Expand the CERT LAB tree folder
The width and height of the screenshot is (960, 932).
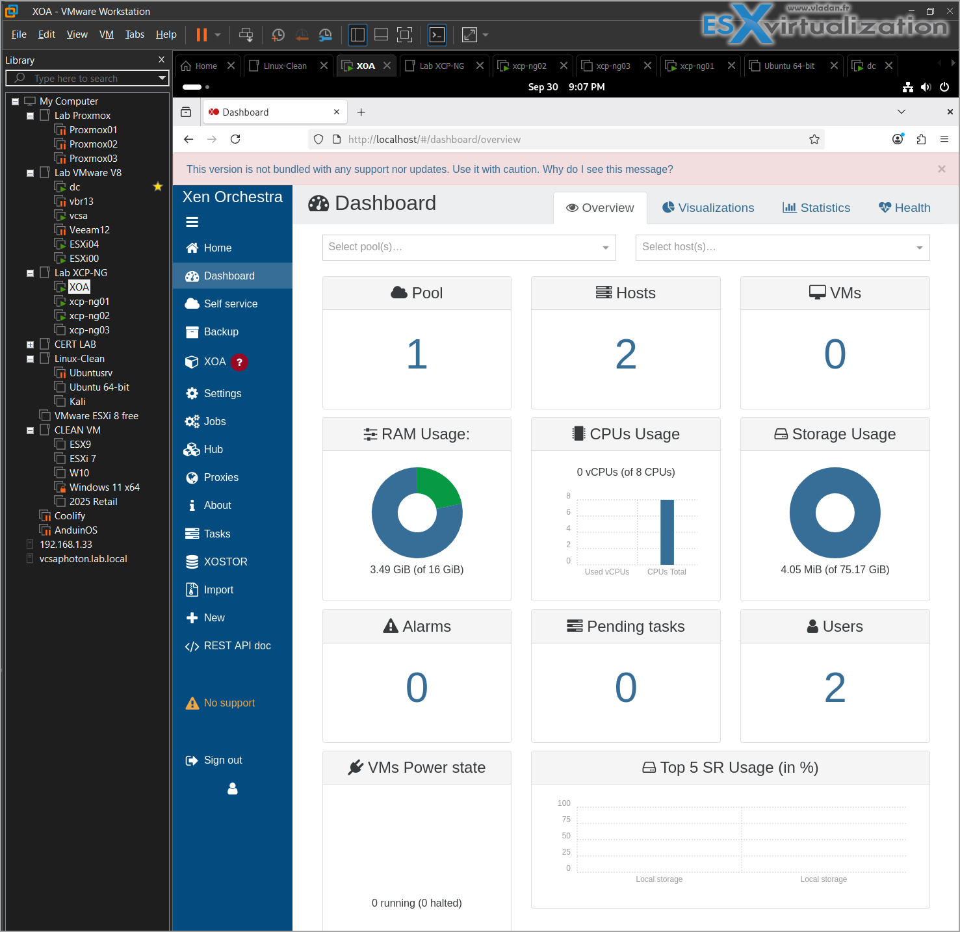pyautogui.click(x=30, y=344)
